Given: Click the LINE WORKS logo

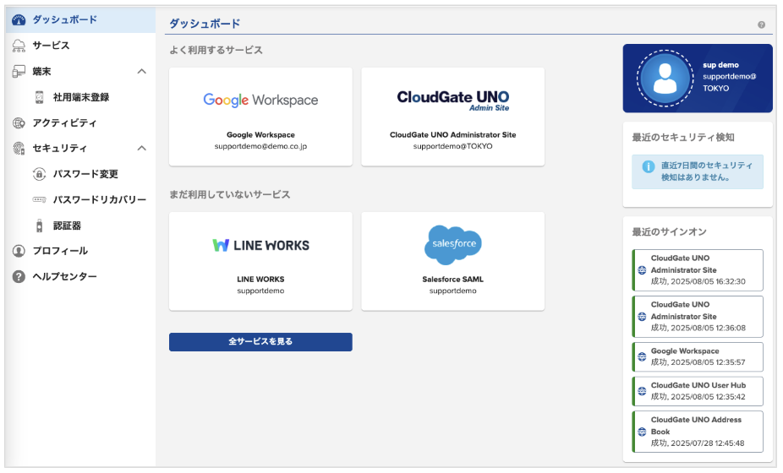Looking at the screenshot, I should [260, 245].
